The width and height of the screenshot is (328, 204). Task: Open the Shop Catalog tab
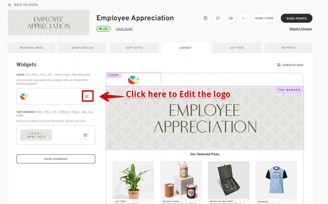coord(83,48)
